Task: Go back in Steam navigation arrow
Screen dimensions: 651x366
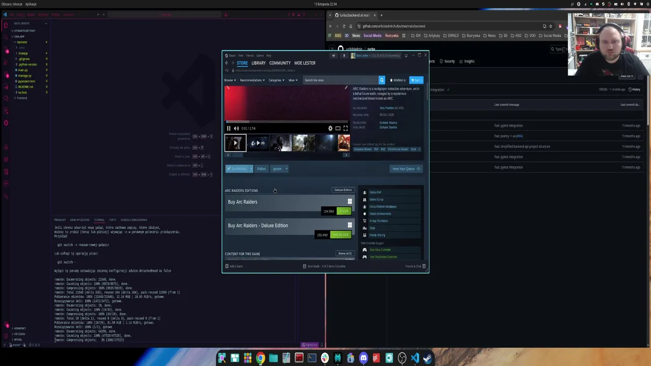Action: (x=227, y=63)
